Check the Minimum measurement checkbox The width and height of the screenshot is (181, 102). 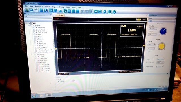(34, 30)
